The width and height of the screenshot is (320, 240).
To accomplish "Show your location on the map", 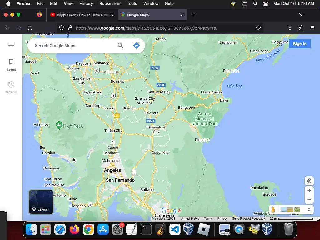I will point(309,181).
